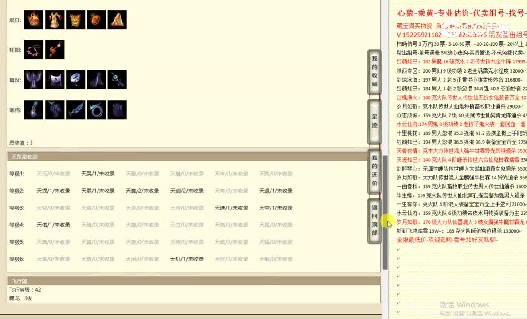Image resolution: width=527 pixels, height=319 pixels.
Task: Click the 天罡星收录 section header
Action: (x=193, y=156)
